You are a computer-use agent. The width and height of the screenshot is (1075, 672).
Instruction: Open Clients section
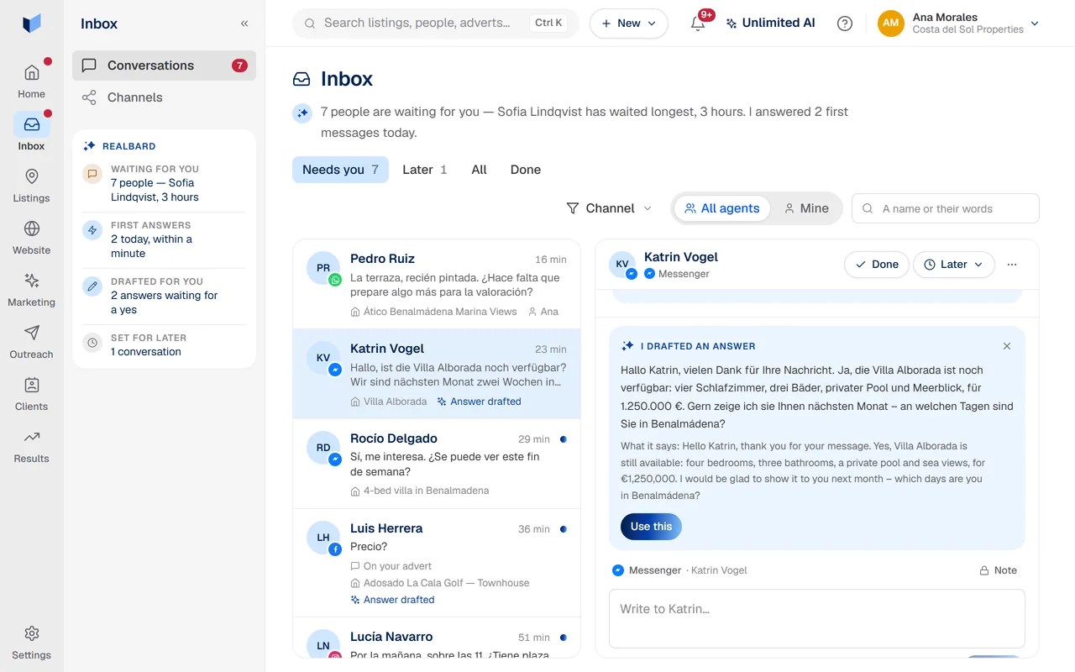coord(31,394)
